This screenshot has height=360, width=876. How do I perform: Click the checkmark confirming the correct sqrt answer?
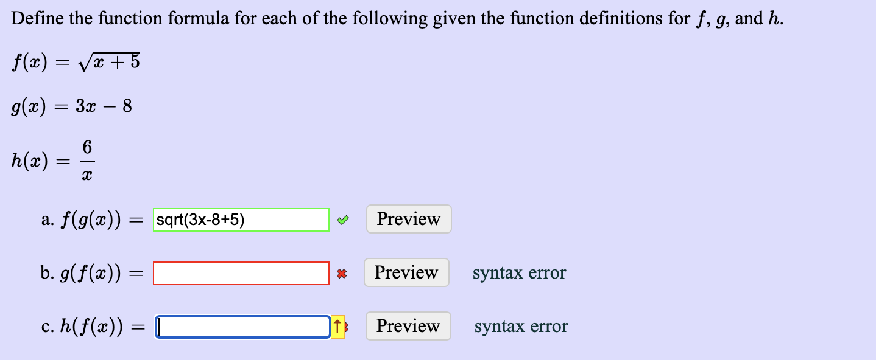[x=342, y=220]
